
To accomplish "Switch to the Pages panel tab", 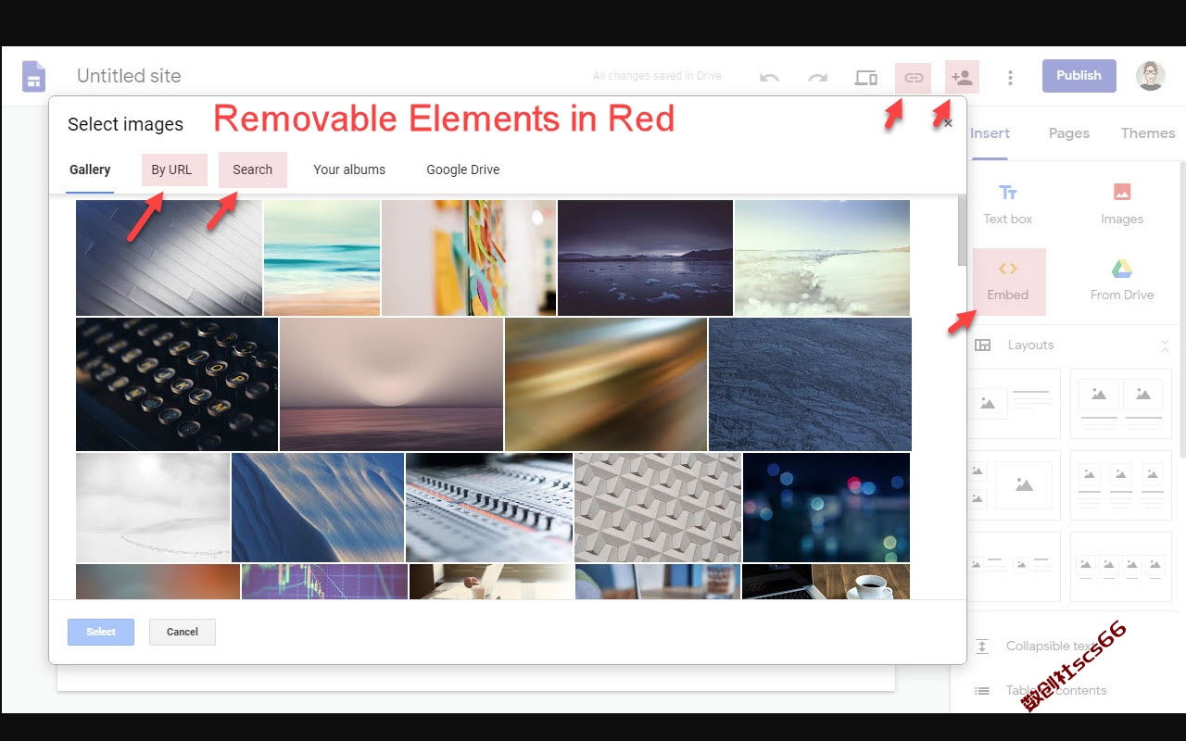I will 1069,133.
